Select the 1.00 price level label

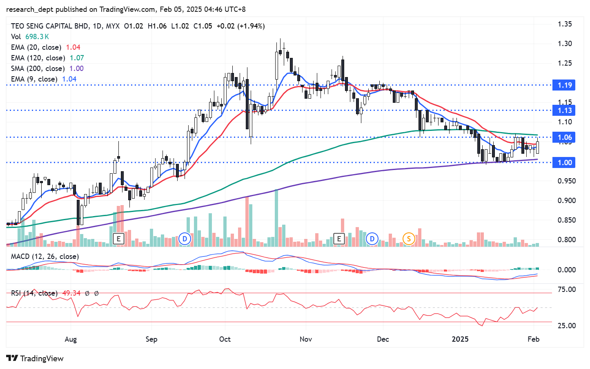pos(565,163)
